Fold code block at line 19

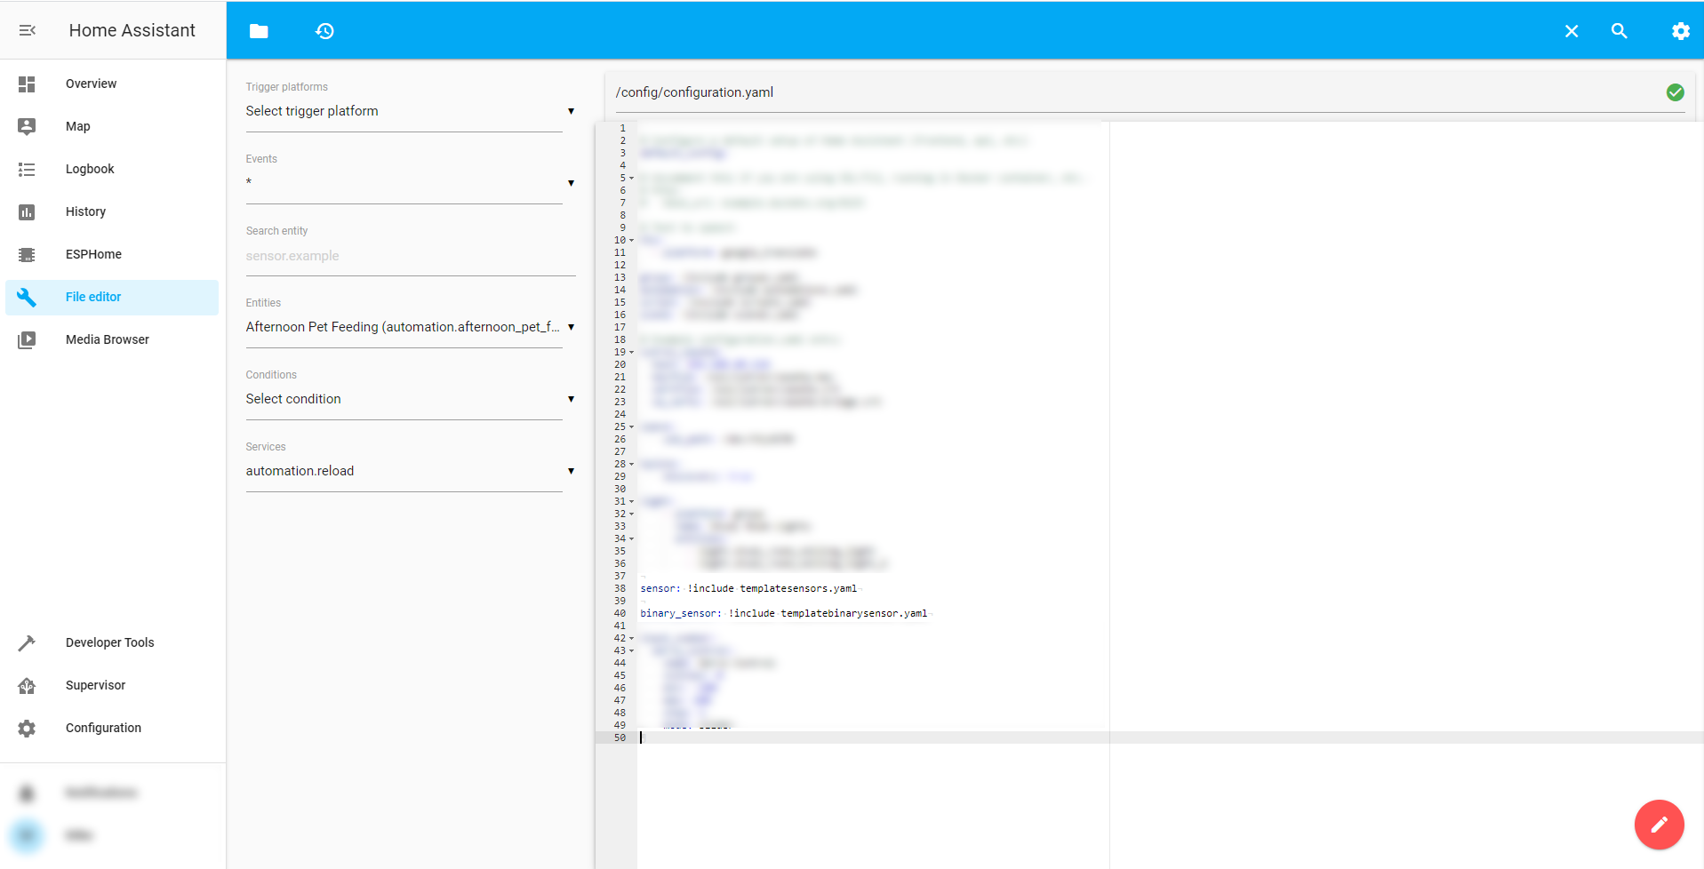pos(632,352)
